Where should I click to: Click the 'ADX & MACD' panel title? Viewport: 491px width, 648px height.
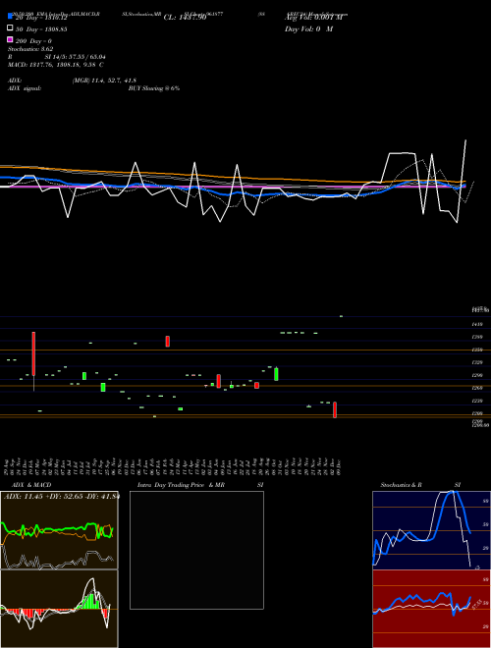pyautogui.click(x=31, y=485)
